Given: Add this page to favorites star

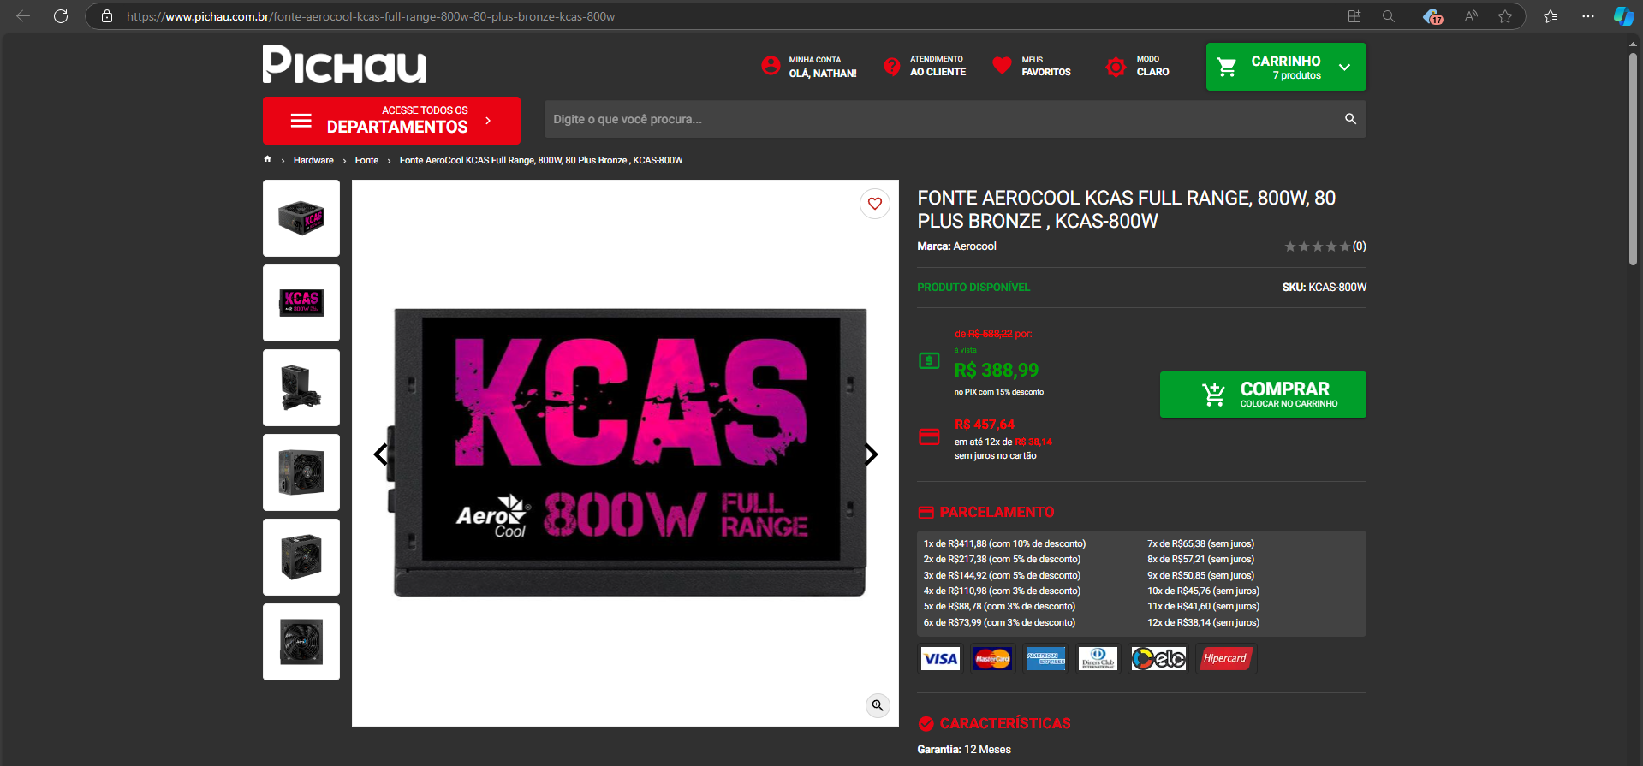Looking at the screenshot, I should click(x=1505, y=16).
